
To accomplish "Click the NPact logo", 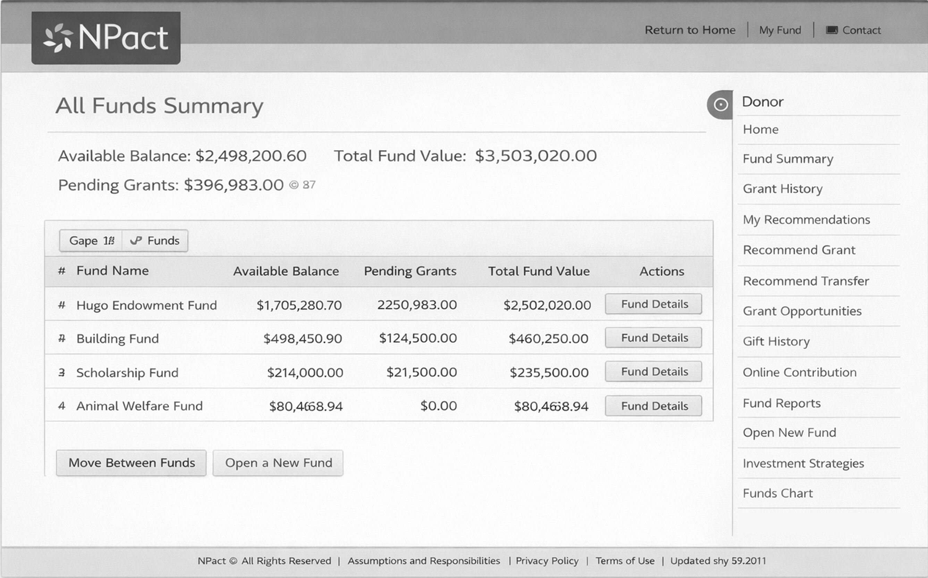I will [x=106, y=38].
